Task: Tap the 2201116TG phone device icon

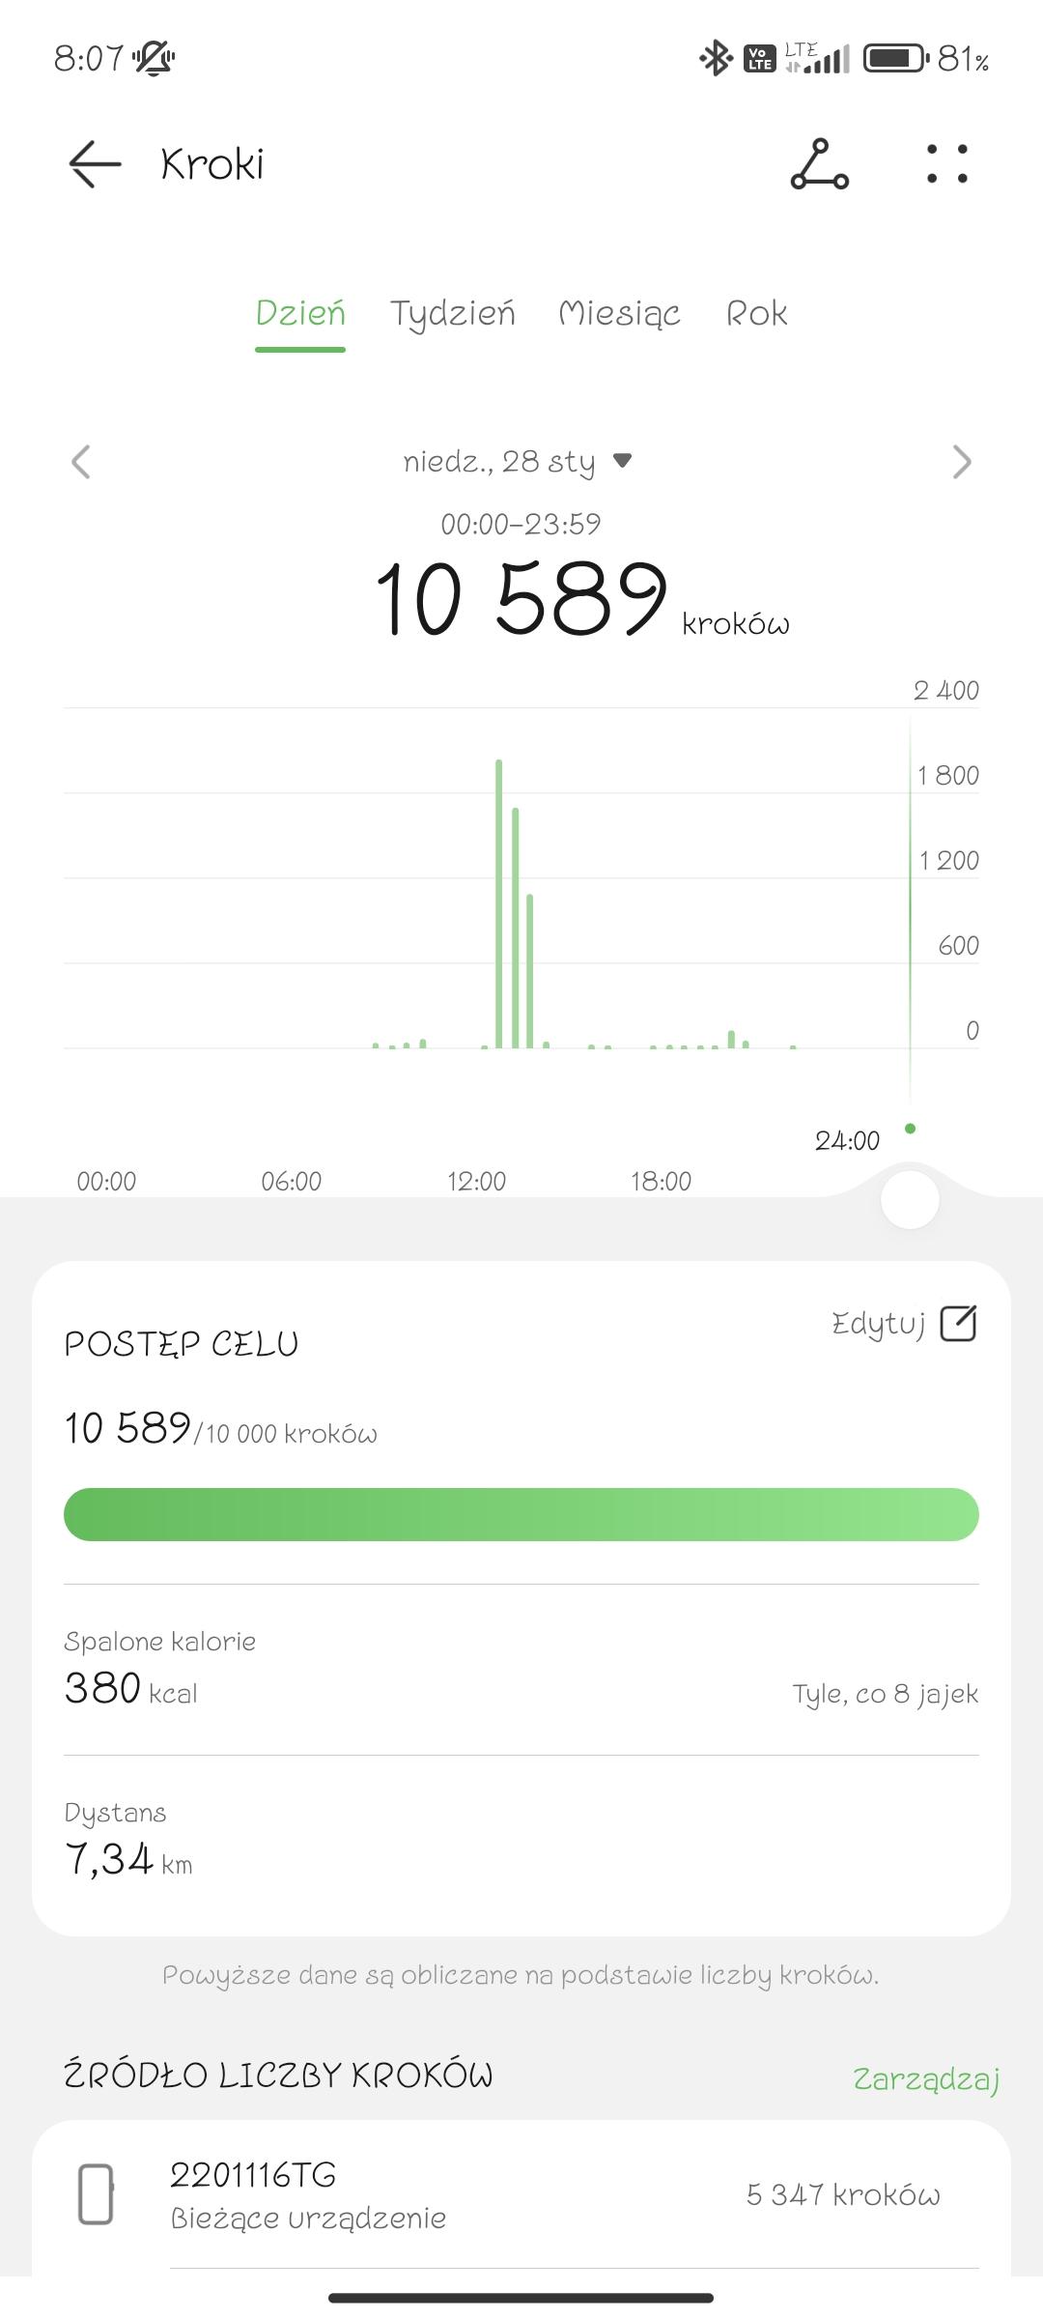Action: 96,2195
